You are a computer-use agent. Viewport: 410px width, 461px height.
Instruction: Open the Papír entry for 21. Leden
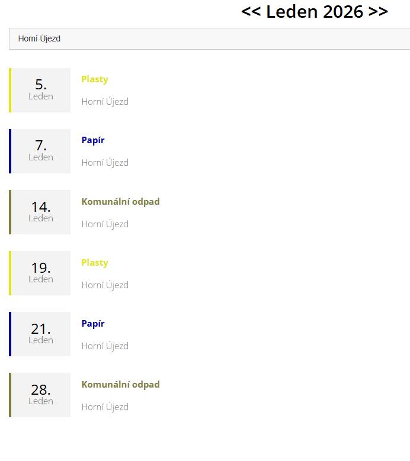click(x=93, y=324)
